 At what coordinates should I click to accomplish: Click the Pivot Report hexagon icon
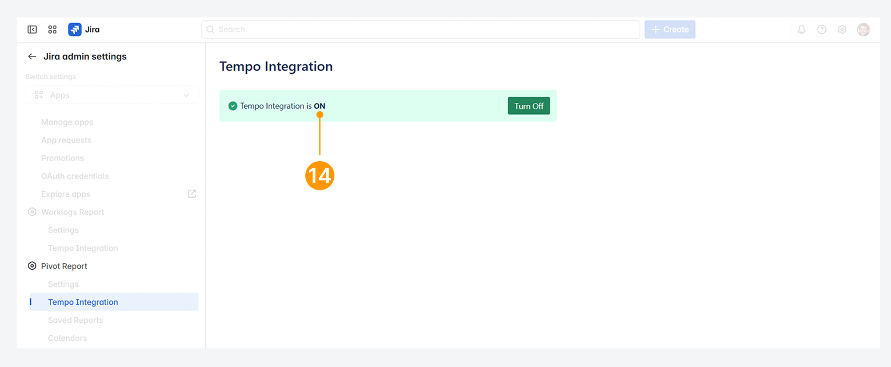pyautogui.click(x=32, y=266)
